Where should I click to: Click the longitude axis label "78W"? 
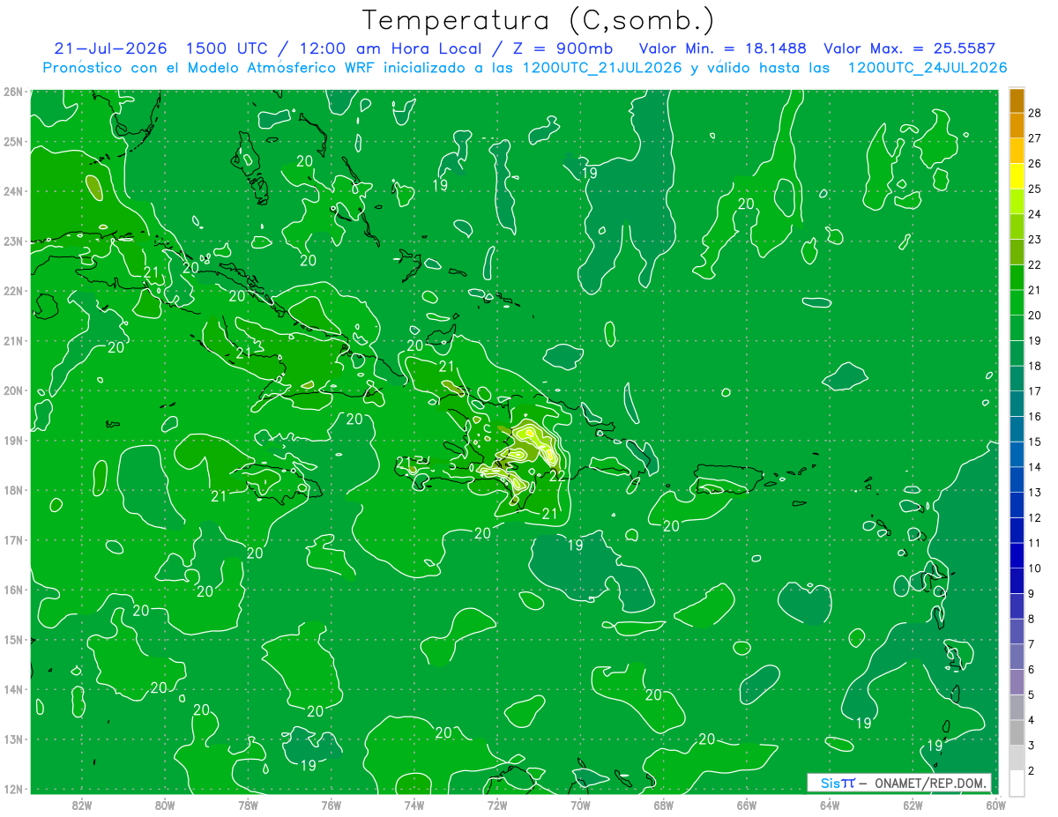(248, 804)
